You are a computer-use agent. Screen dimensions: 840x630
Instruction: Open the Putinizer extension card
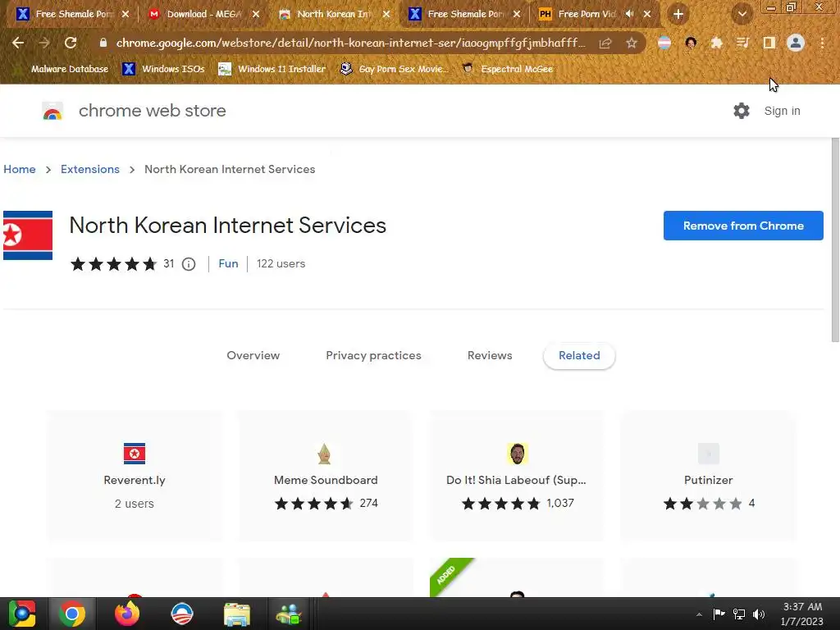tap(708, 476)
